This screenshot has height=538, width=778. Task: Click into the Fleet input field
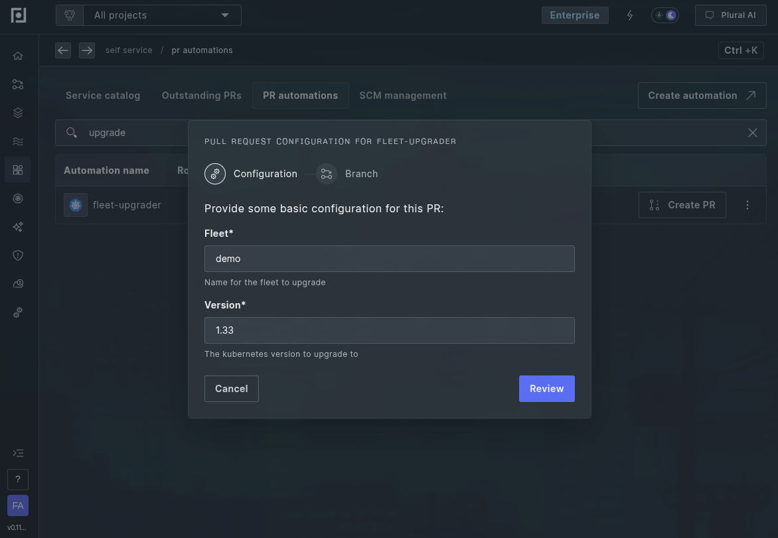point(389,259)
